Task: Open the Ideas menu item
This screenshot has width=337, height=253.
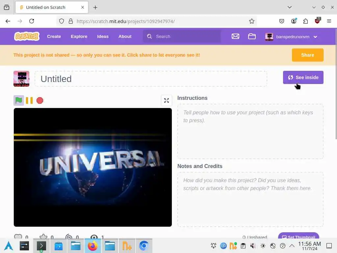Action: pyautogui.click(x=103, y=36)
